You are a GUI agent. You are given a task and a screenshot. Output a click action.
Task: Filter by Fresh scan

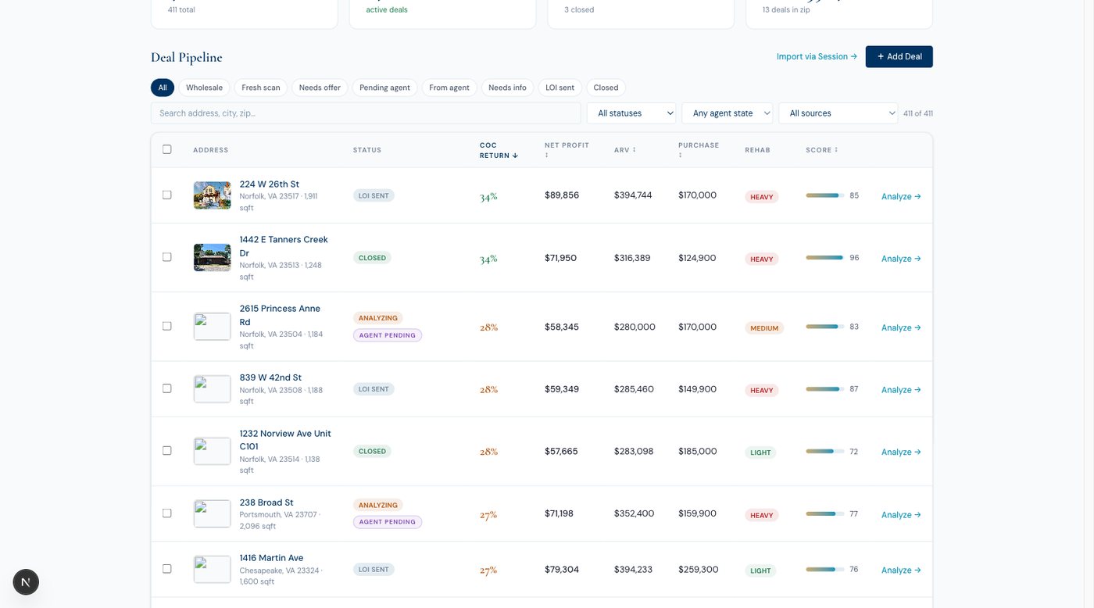tap(261, 88)
